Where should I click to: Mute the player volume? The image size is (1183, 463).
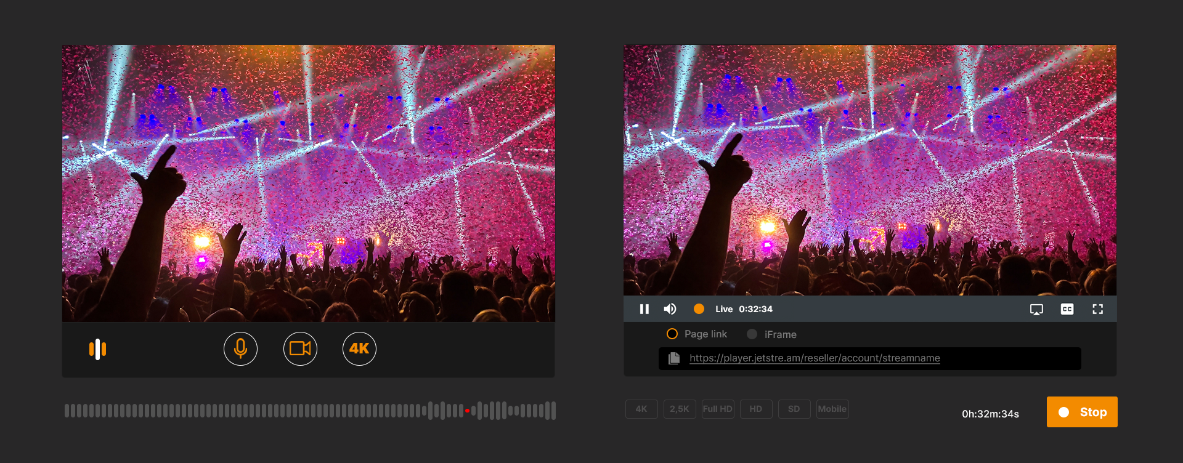(670, 309)
